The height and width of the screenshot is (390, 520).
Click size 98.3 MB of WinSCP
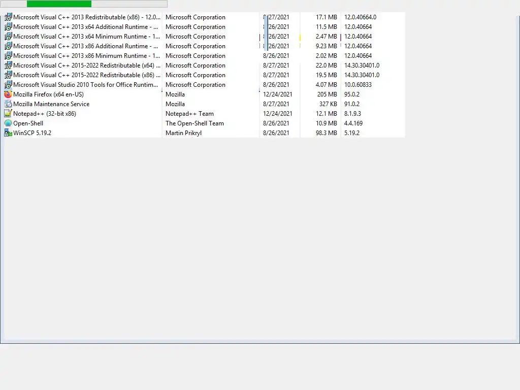pyautogui.click(x=327, y=133)
